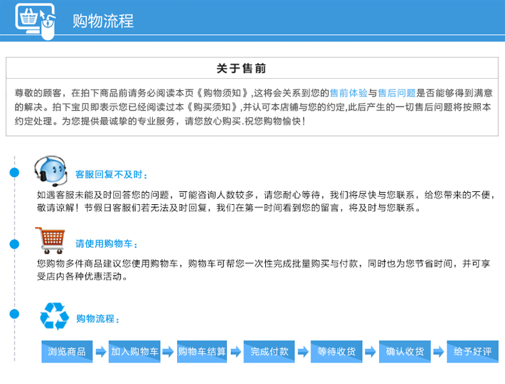Select the 浏览商品 step button
505x384 pixels.
tap(67, 352)
